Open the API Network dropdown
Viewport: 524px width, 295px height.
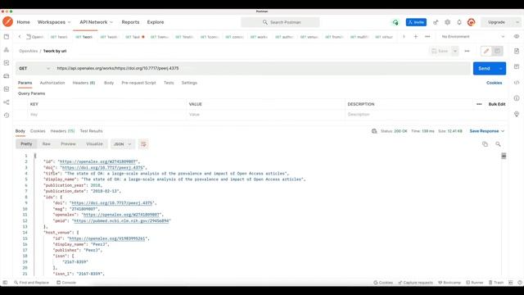click(x=97, y=22)
